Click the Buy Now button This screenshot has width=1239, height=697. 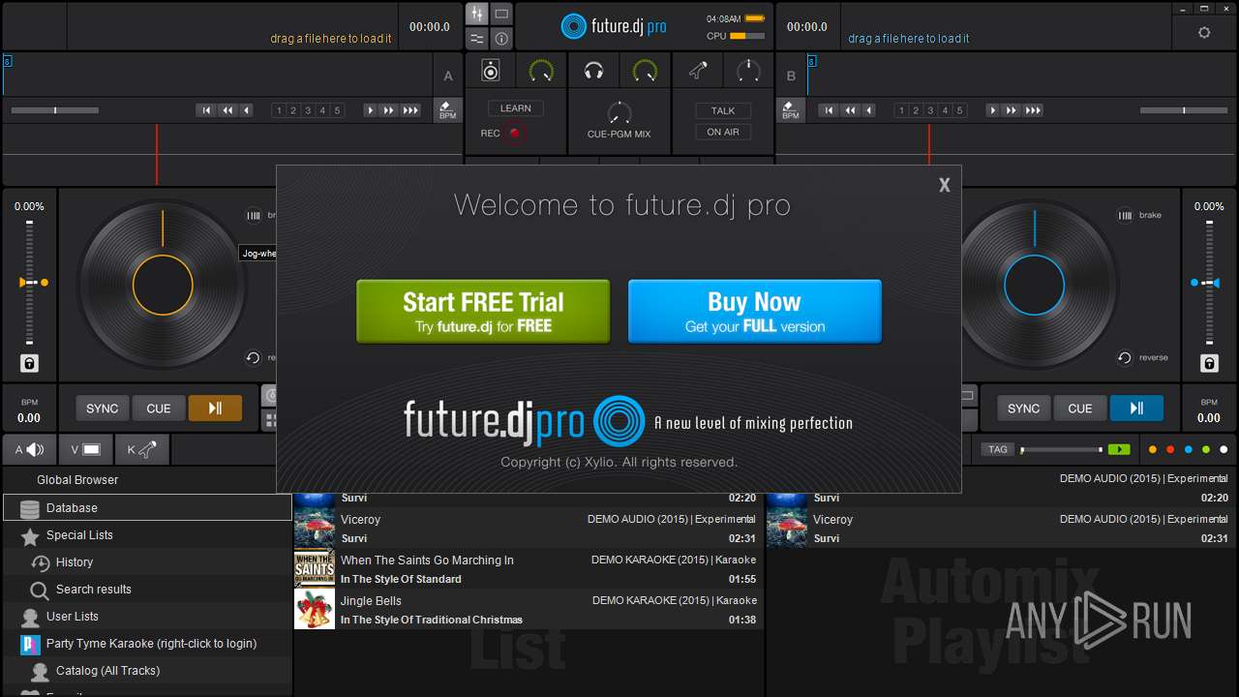(754, 312)
